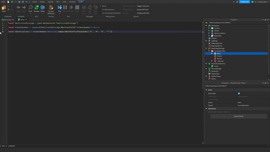Click Collapse All Folds action
This screenshot has width=270, height=152.
(x=143, y=13)
